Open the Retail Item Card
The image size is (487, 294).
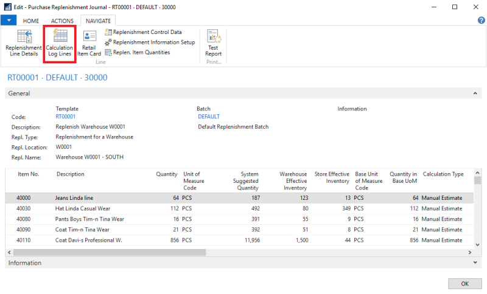[x=89, y=43]
